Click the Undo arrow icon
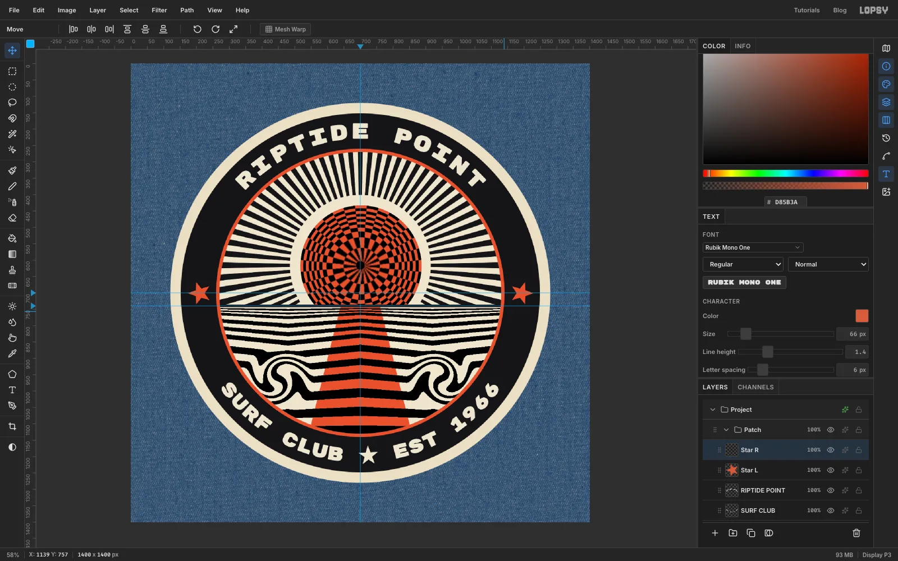The height and width of the screenshot is (561, 898). 197,29
